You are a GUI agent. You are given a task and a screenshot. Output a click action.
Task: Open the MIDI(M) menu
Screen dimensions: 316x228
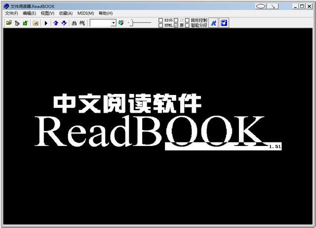click(x=85, y=13)
